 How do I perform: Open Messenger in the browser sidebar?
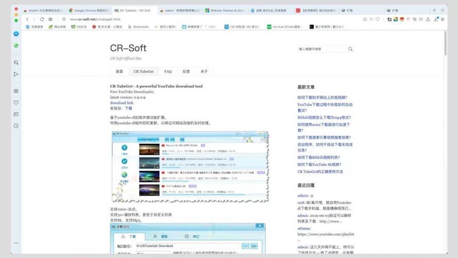(x=16, y=34)
